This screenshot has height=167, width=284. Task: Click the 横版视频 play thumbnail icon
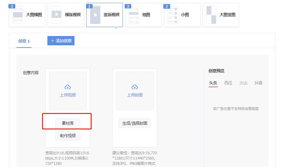pyautogui.click(x=56, y=15)
